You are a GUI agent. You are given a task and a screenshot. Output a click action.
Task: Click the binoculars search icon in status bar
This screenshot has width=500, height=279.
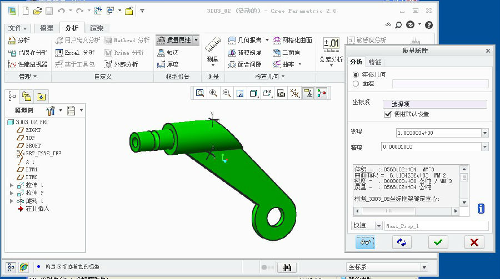point(287,267)
